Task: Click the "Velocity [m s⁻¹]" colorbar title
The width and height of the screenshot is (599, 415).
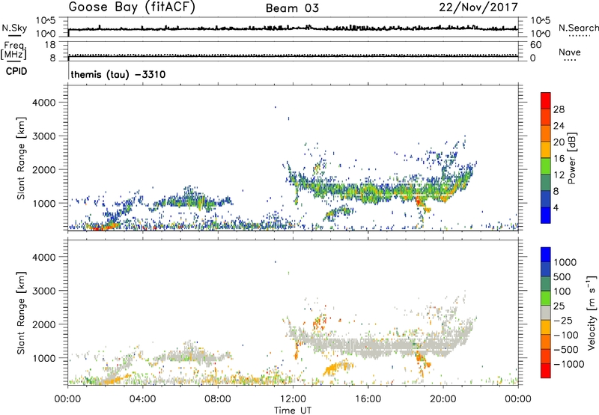Action: (592, 312)
